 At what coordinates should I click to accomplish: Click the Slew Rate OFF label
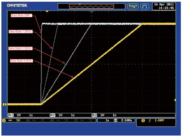pos(21,16)
